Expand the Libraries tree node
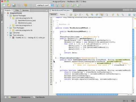The width and height of the screenshot is (136, 102). pos(8,33)
